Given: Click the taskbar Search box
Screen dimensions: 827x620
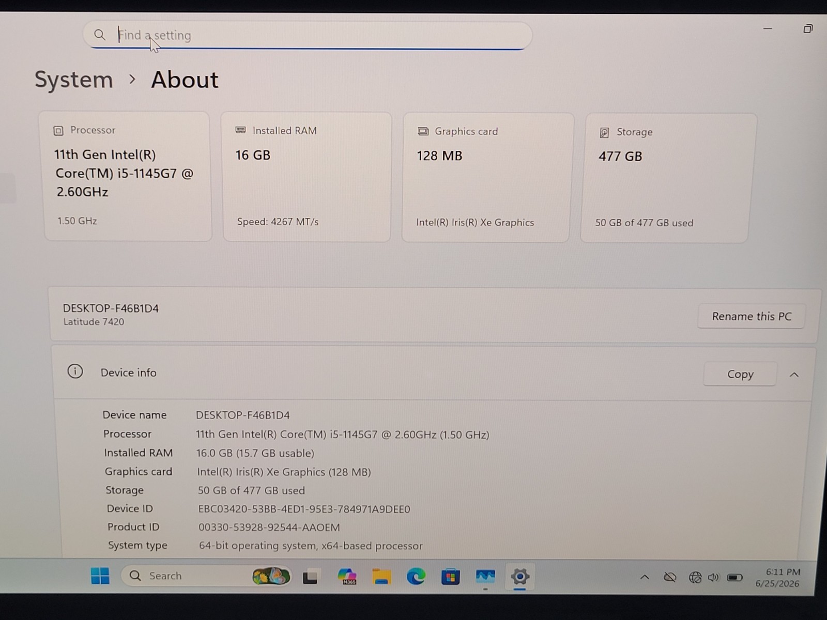Looking at the screenshot, I should coord(206,576).
